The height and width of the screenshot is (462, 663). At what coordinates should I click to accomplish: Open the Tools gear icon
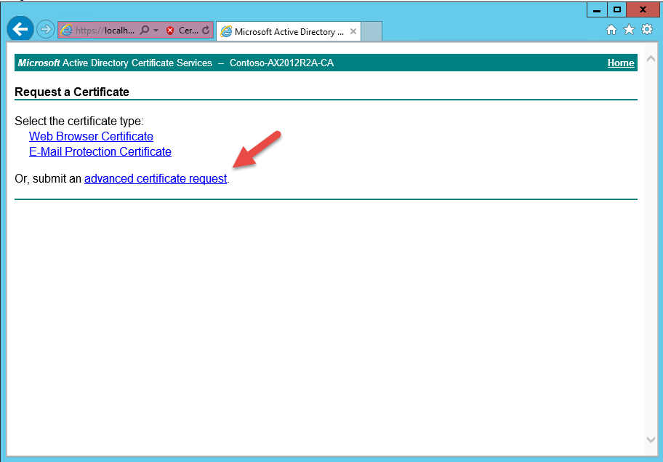click(x=647, y=30)
